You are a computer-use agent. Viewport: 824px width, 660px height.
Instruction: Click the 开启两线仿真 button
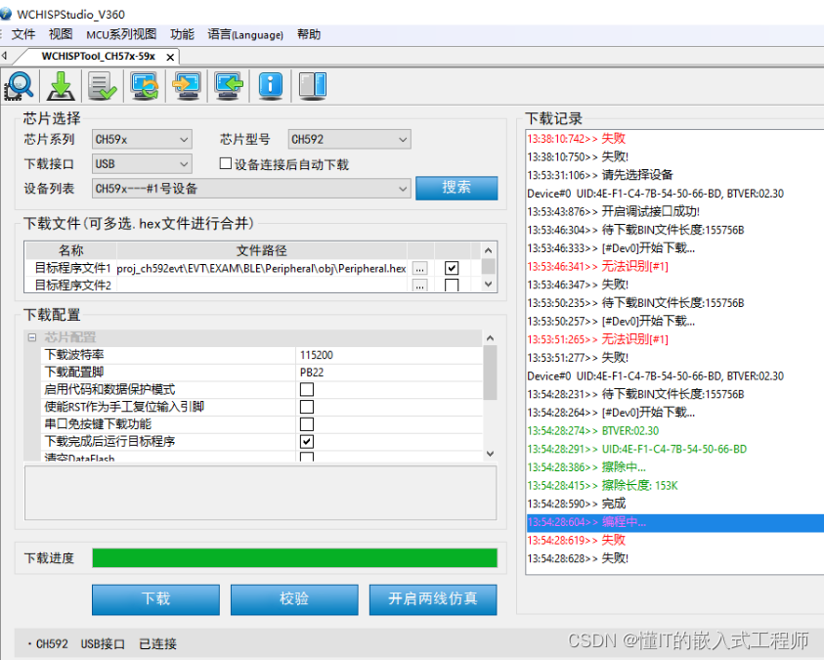(x=433, y=599)
